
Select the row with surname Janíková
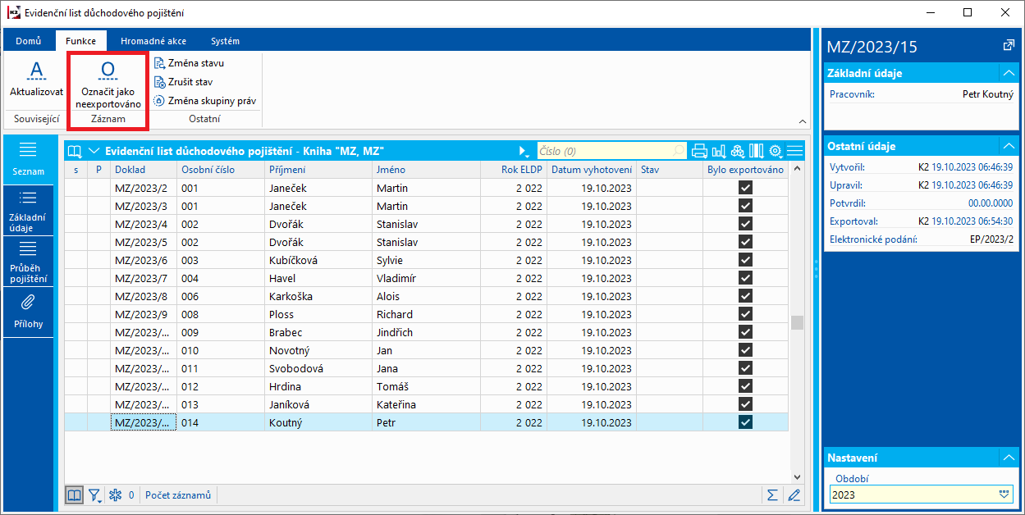[x=426, y=404]
